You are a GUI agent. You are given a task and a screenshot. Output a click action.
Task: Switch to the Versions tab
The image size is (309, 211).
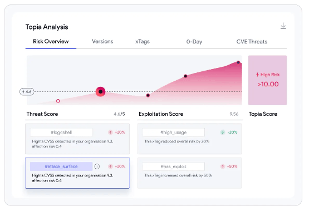pyautogui.click(x=102, y=41)
